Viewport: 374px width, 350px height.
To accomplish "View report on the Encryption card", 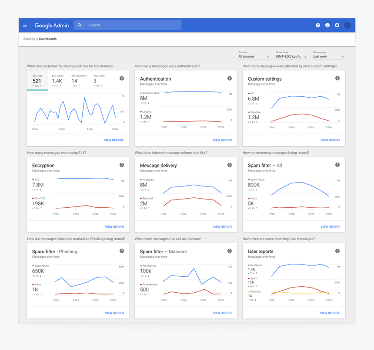I will click(x=114, y=227).
